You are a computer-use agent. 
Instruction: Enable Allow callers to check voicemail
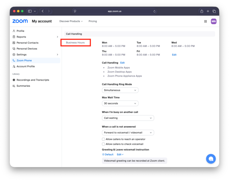click(x=104, y=144)
